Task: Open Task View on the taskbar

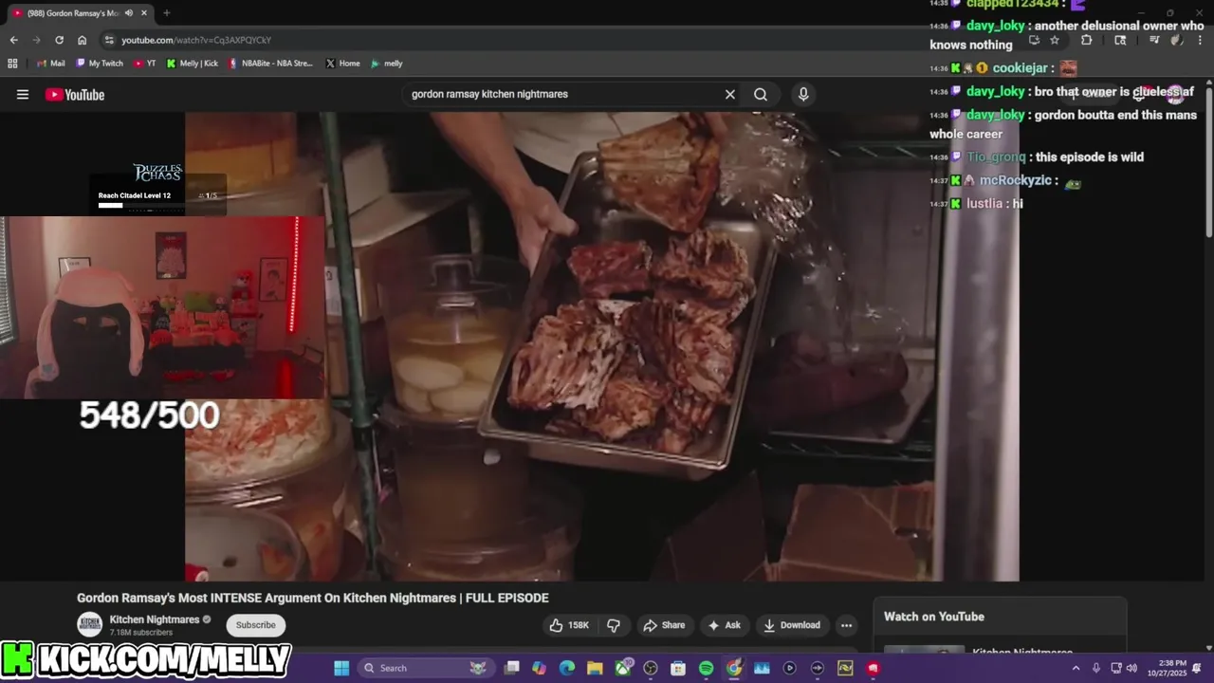Action: [512, 668]
